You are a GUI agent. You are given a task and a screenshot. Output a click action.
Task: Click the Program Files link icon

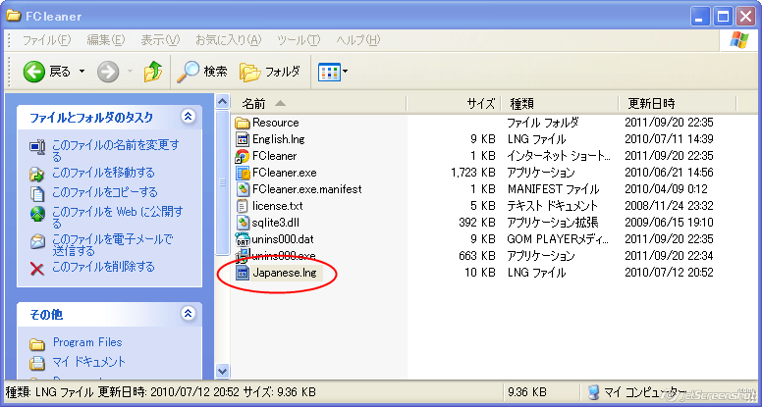(x=37, y=343)
